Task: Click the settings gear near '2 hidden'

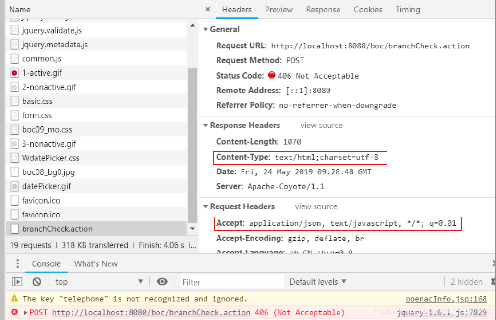Action: [x=492, y=282]
